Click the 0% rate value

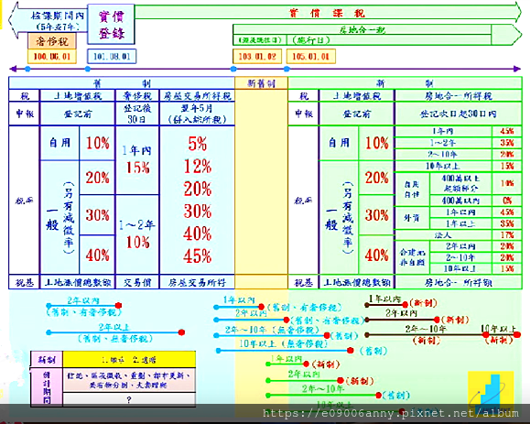point(507,201)
